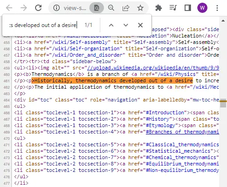The height and width of the screenshot is (187, 227).
Task: Click the 'sidebar-below' class text
Action: [x=92, y=61]
